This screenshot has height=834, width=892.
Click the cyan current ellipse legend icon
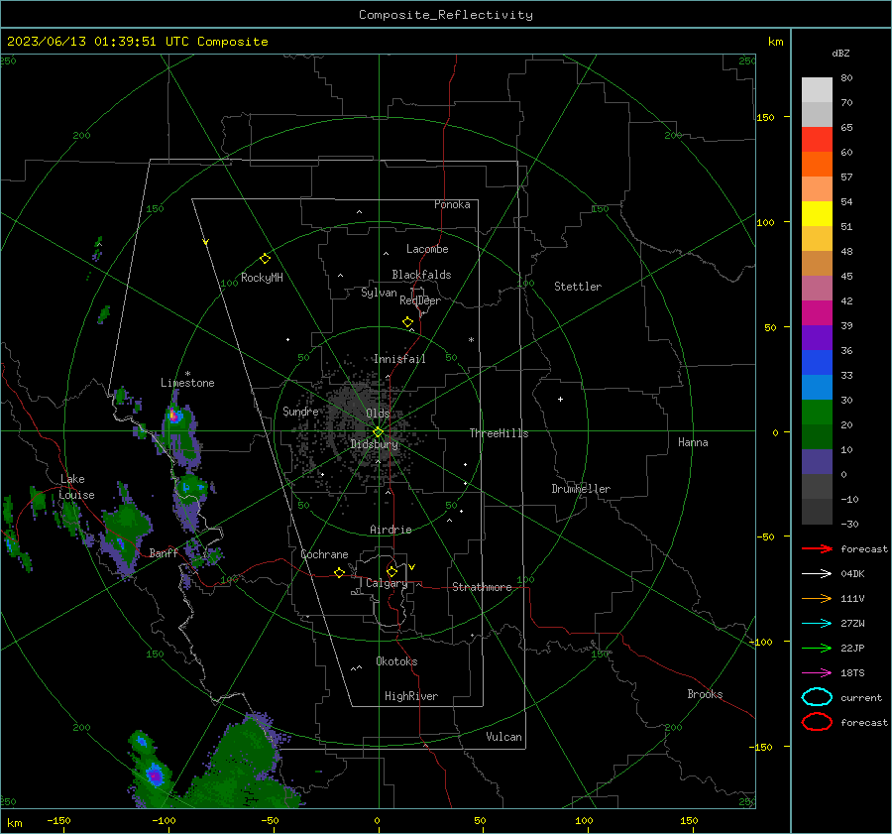(817, 697)
